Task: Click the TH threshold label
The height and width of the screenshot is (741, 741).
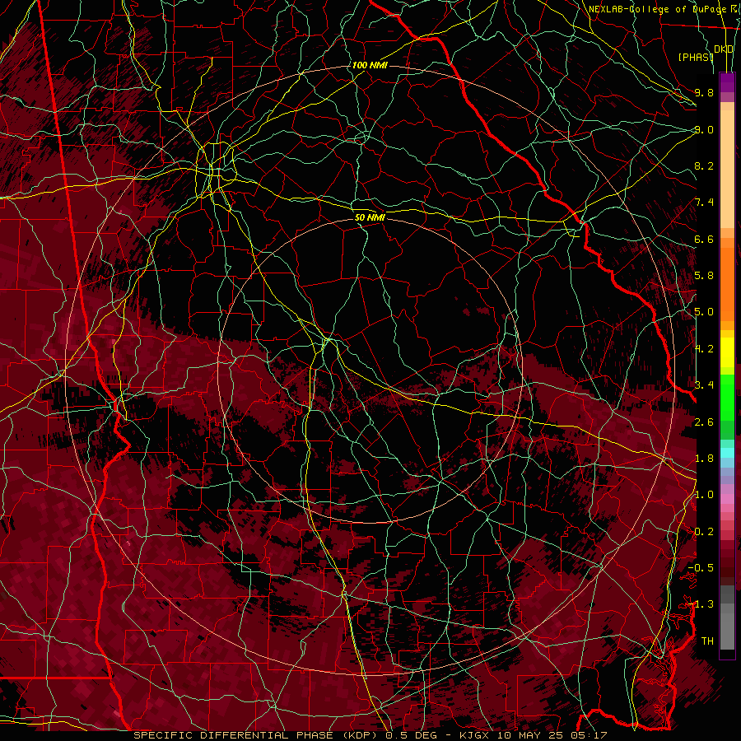Action: pos(707,641)
